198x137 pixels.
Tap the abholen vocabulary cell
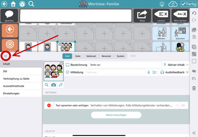coord(161,33)
